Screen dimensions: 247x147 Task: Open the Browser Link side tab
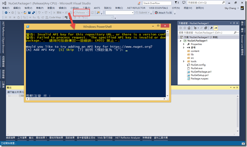[242, 45]
